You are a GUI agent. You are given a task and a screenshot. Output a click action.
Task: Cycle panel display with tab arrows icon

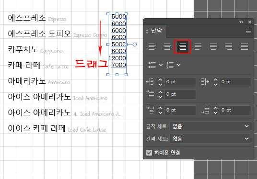[x=147, y=31]
